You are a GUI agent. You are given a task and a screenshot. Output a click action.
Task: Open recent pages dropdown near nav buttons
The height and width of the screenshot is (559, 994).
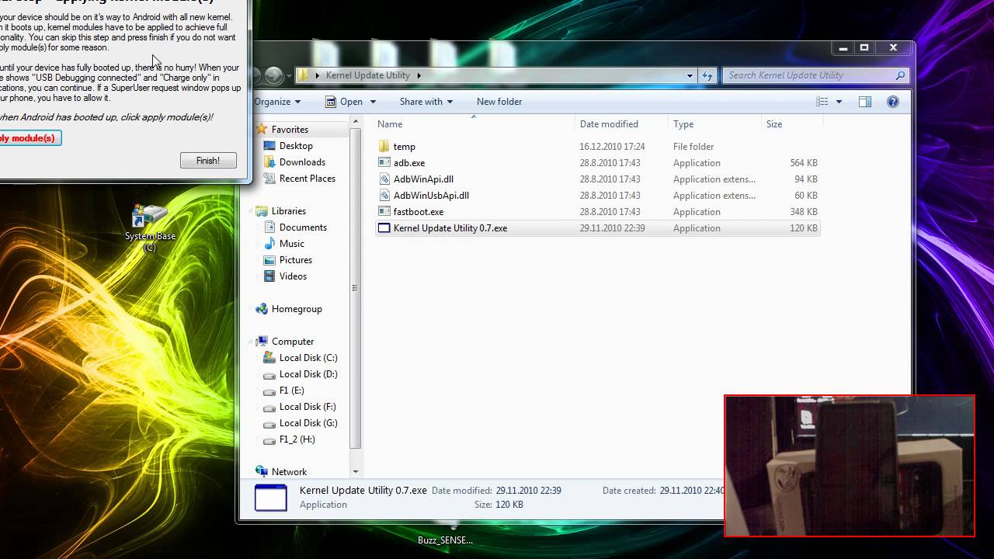[x=289, y=76]
